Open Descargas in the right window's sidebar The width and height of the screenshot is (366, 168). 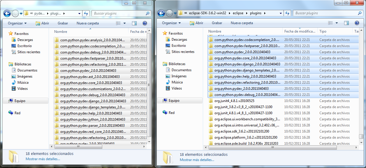[179, 40]
